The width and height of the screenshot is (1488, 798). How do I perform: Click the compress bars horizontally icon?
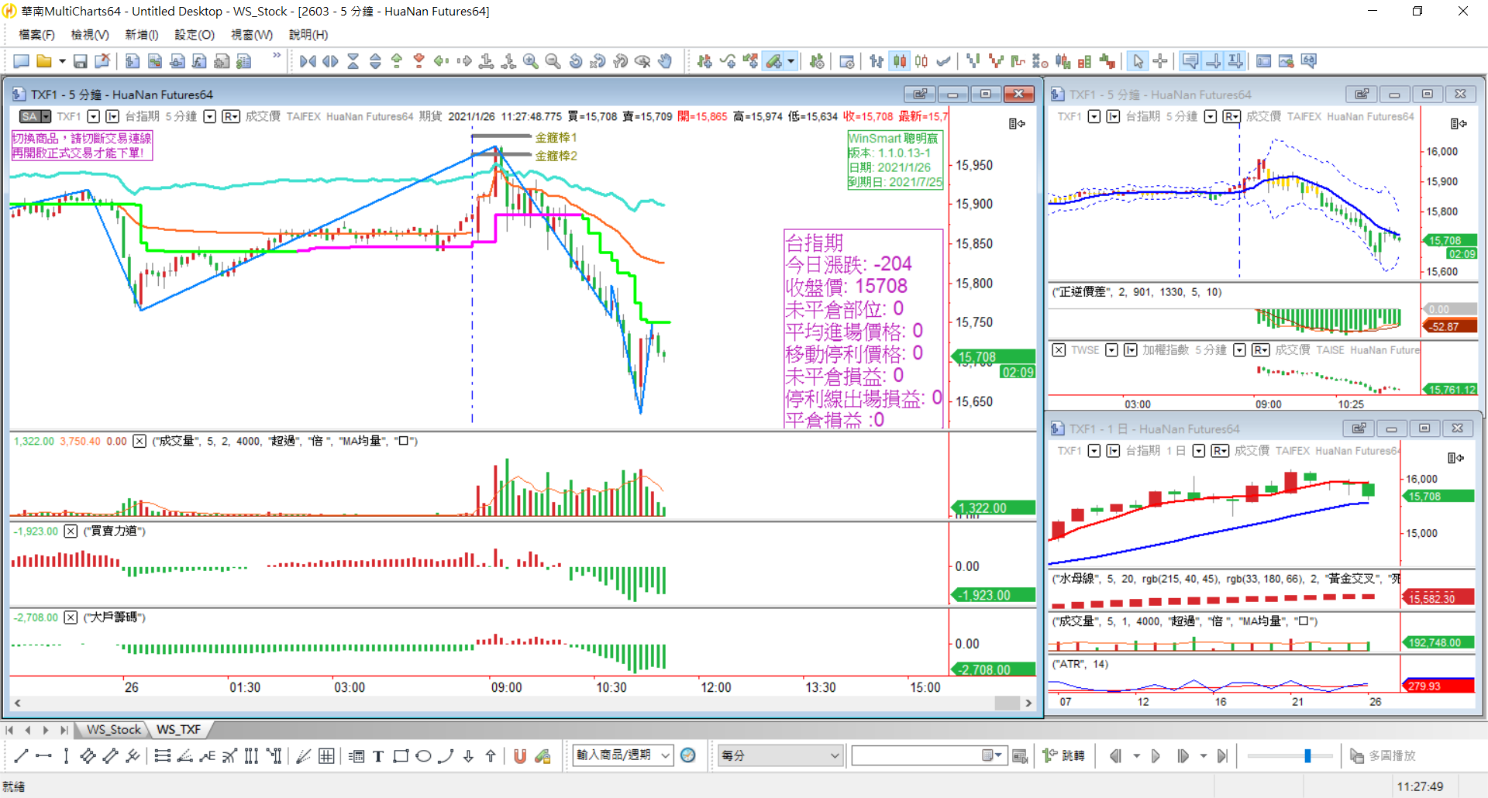308,61
